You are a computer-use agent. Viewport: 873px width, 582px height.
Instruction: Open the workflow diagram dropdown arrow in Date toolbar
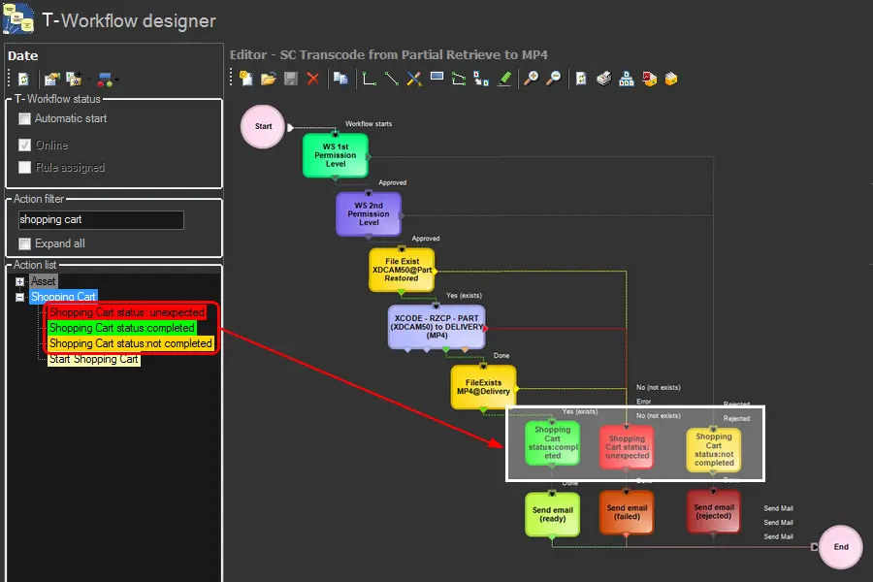(x=116, y=80)
